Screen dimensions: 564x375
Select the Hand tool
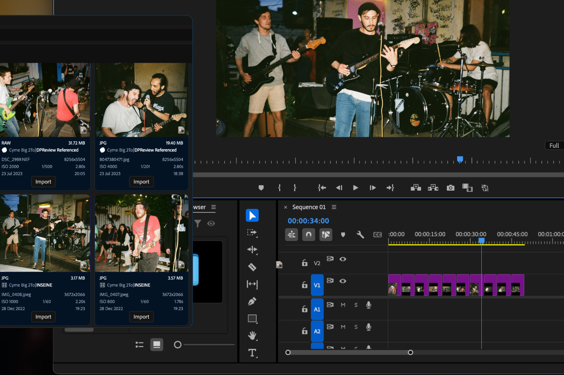[x=252, y=336]
